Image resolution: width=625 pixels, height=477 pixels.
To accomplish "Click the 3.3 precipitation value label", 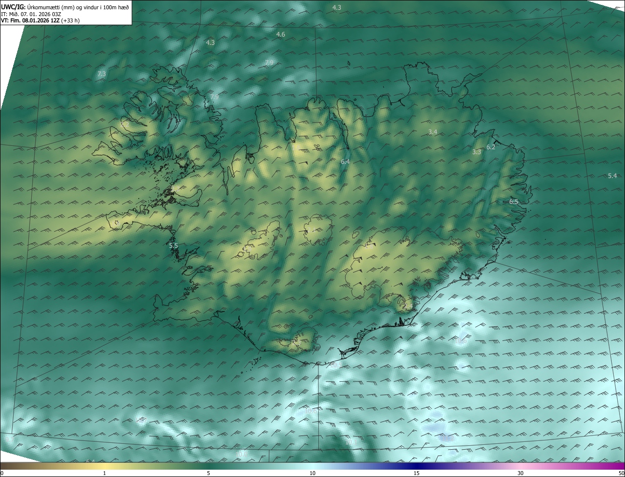I will pyautogui.click(x=477, y=152).
